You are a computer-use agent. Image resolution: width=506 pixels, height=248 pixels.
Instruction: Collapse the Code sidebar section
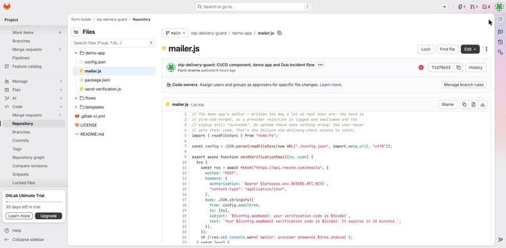[33, 106]
